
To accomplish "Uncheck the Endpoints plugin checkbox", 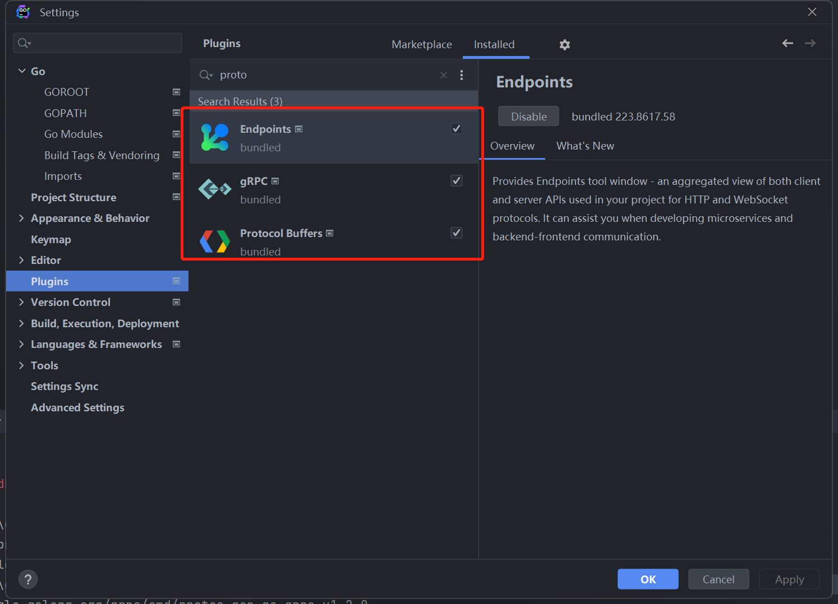I will pyautogui.click(x=456, y=128).
